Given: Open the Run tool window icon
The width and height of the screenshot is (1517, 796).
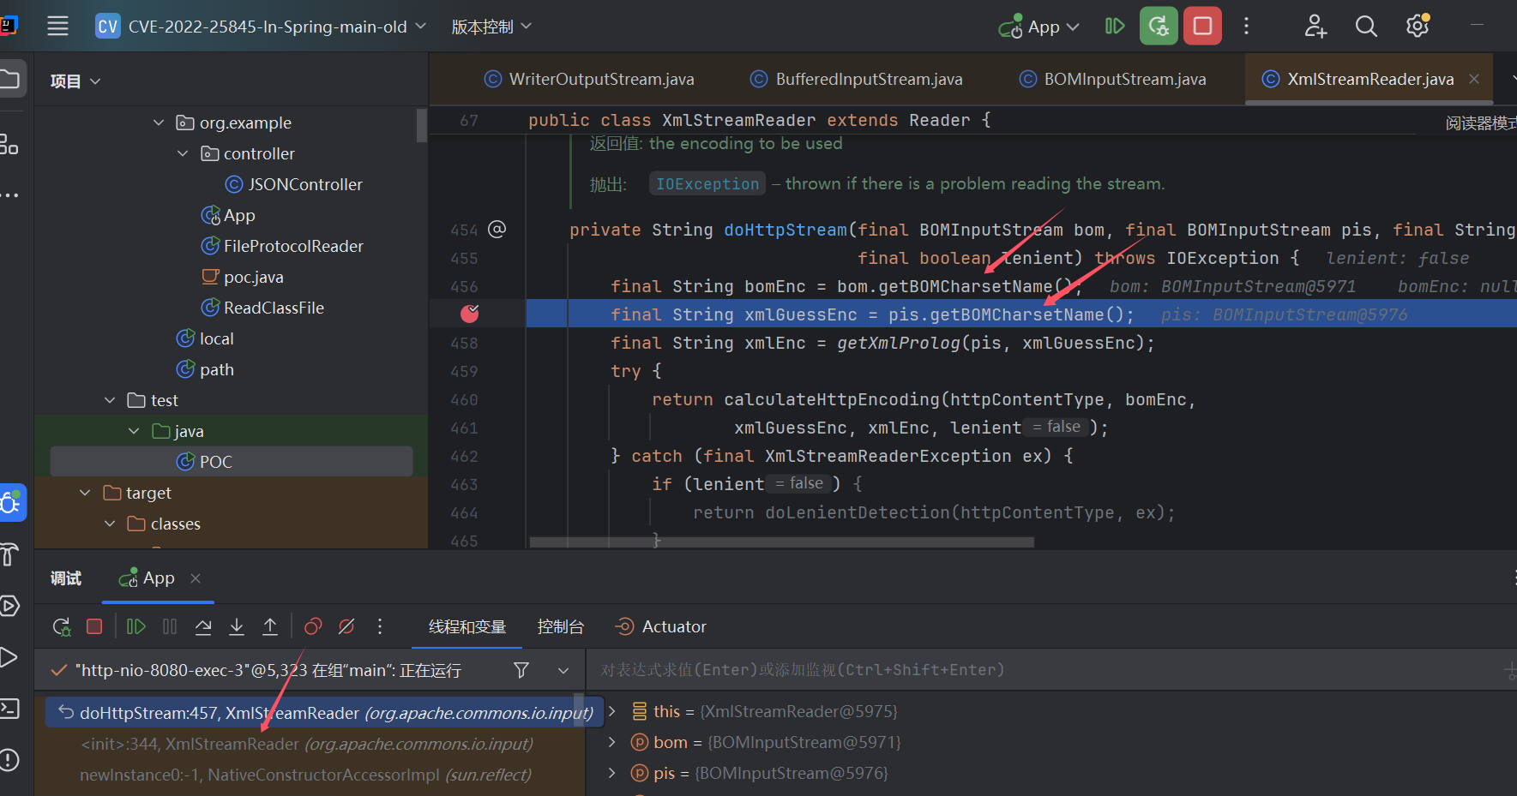Looking at the screenshot, I should coord(9,657).
